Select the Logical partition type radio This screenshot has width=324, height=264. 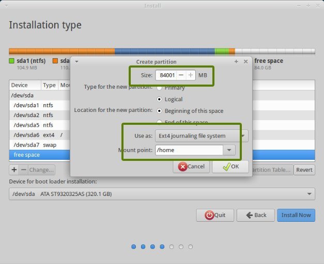[x=159, y=100]
